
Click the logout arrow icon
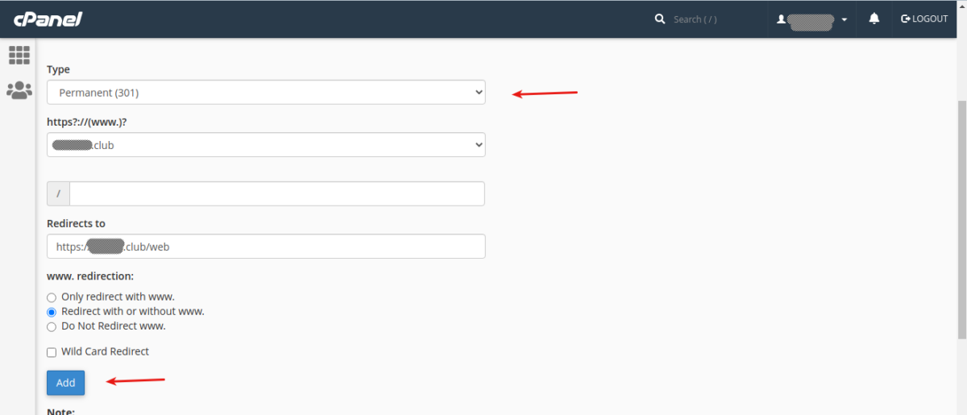tap(905, 19)
